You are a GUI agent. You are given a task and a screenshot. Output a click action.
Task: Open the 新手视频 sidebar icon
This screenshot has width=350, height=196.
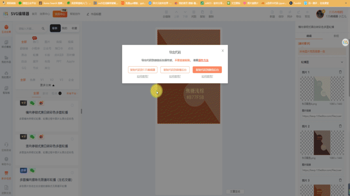coord(6,175)
